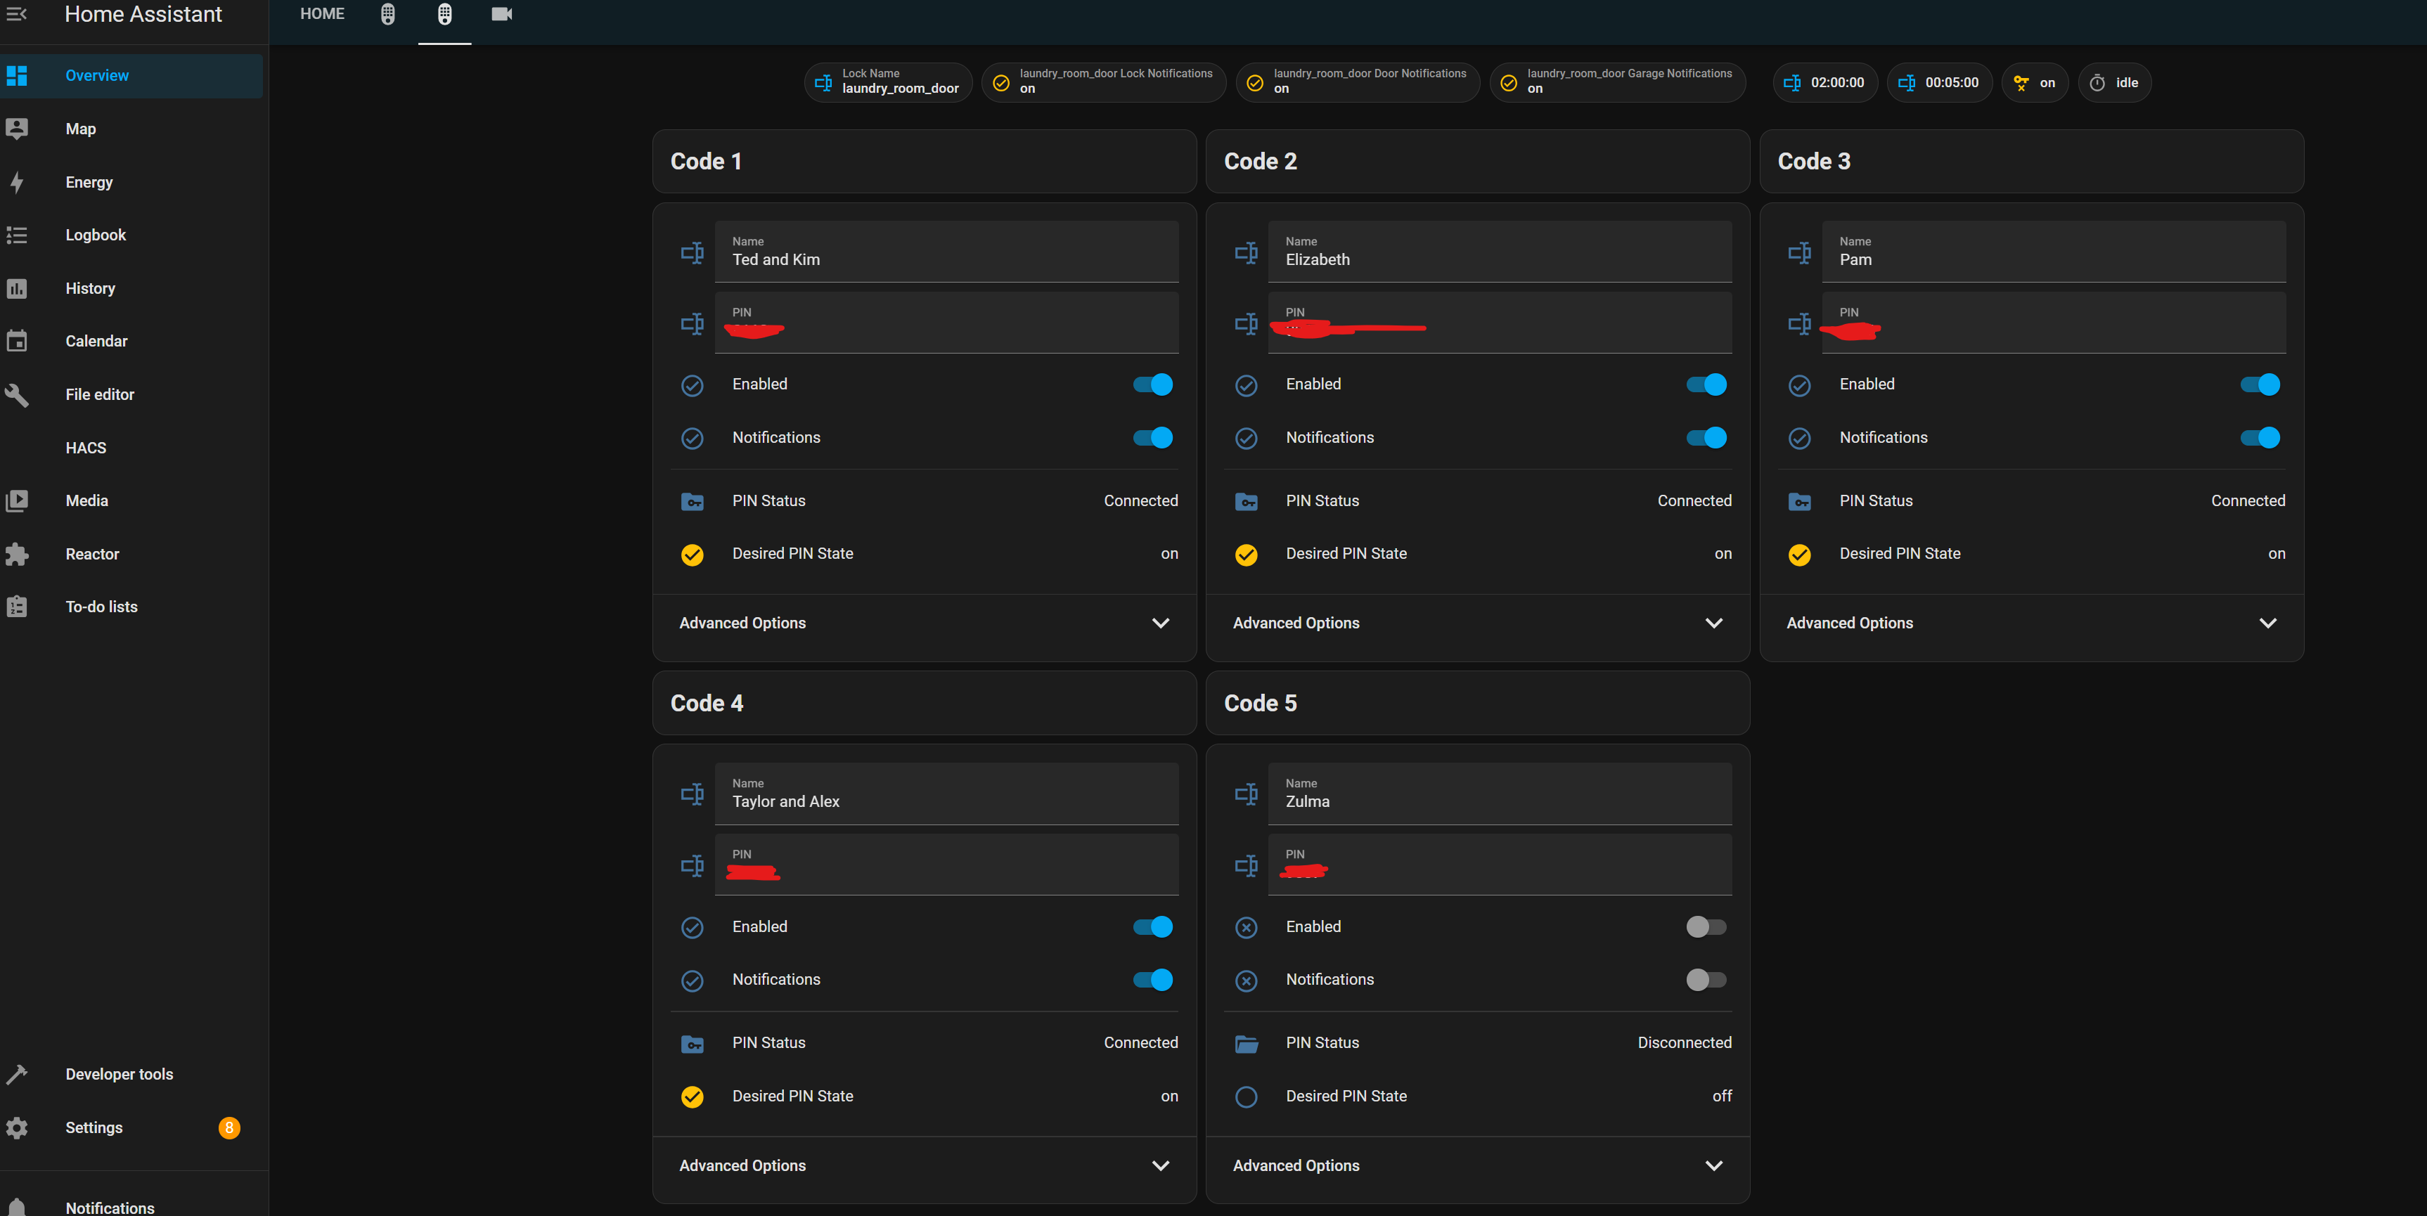The width and height of the screenshot is (2427, 1216).
Task: Open the File editor wrench icon
Action: (17, 394)
